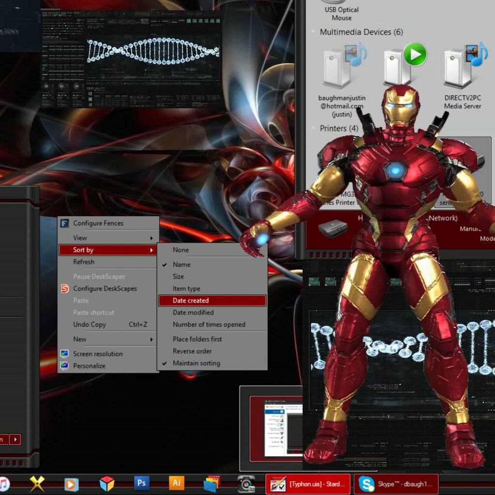Open Photoshop from the taskbar
495x495 pixels.
(142, 483)
